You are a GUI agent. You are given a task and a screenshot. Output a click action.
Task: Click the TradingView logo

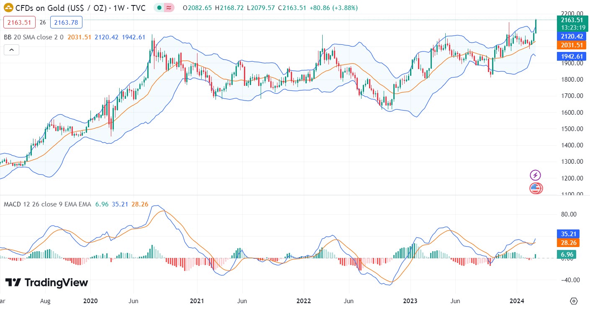[x=46, y=283]
